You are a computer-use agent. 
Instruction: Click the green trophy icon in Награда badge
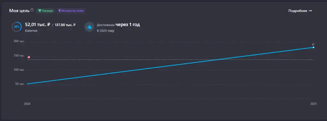click(x=40, y=11)
